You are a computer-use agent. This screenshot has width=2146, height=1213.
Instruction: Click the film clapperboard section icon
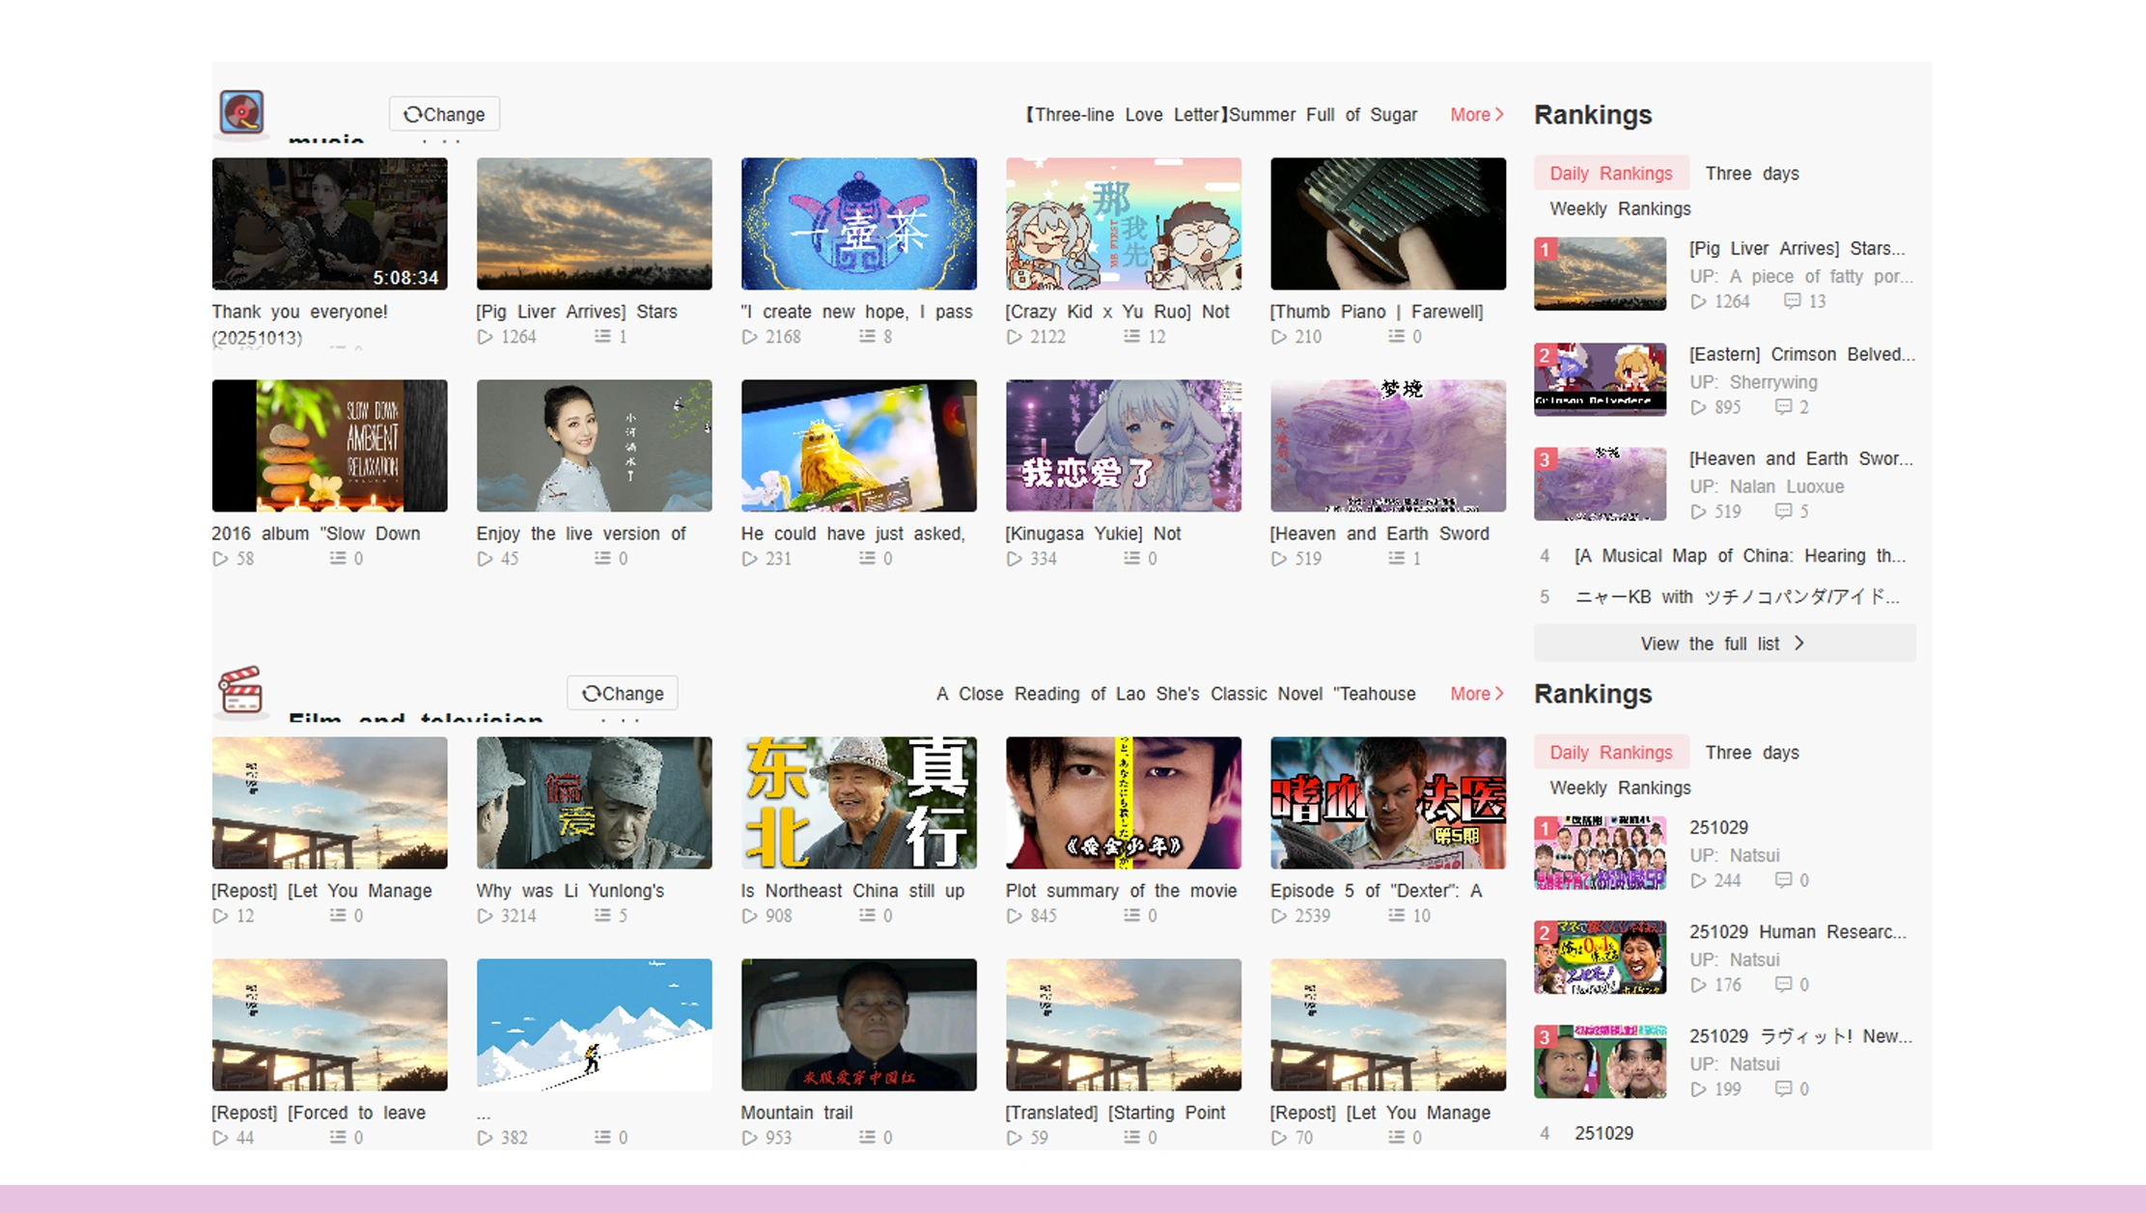click(240, 691)
